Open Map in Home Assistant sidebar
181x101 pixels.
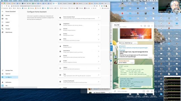point(9,19)
